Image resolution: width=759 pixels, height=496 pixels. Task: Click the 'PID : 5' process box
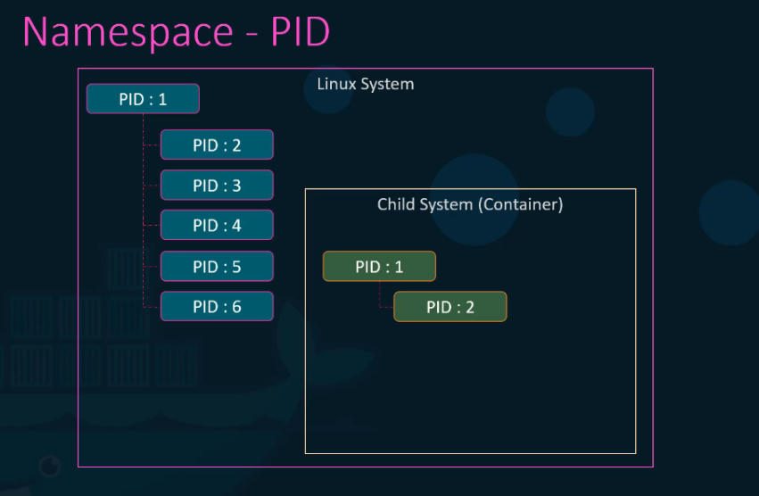(217, 267)
